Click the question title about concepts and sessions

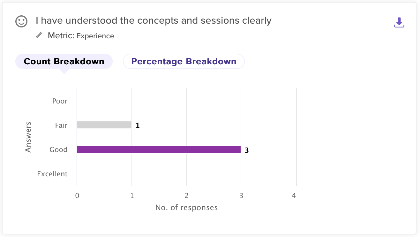(154, 21)
